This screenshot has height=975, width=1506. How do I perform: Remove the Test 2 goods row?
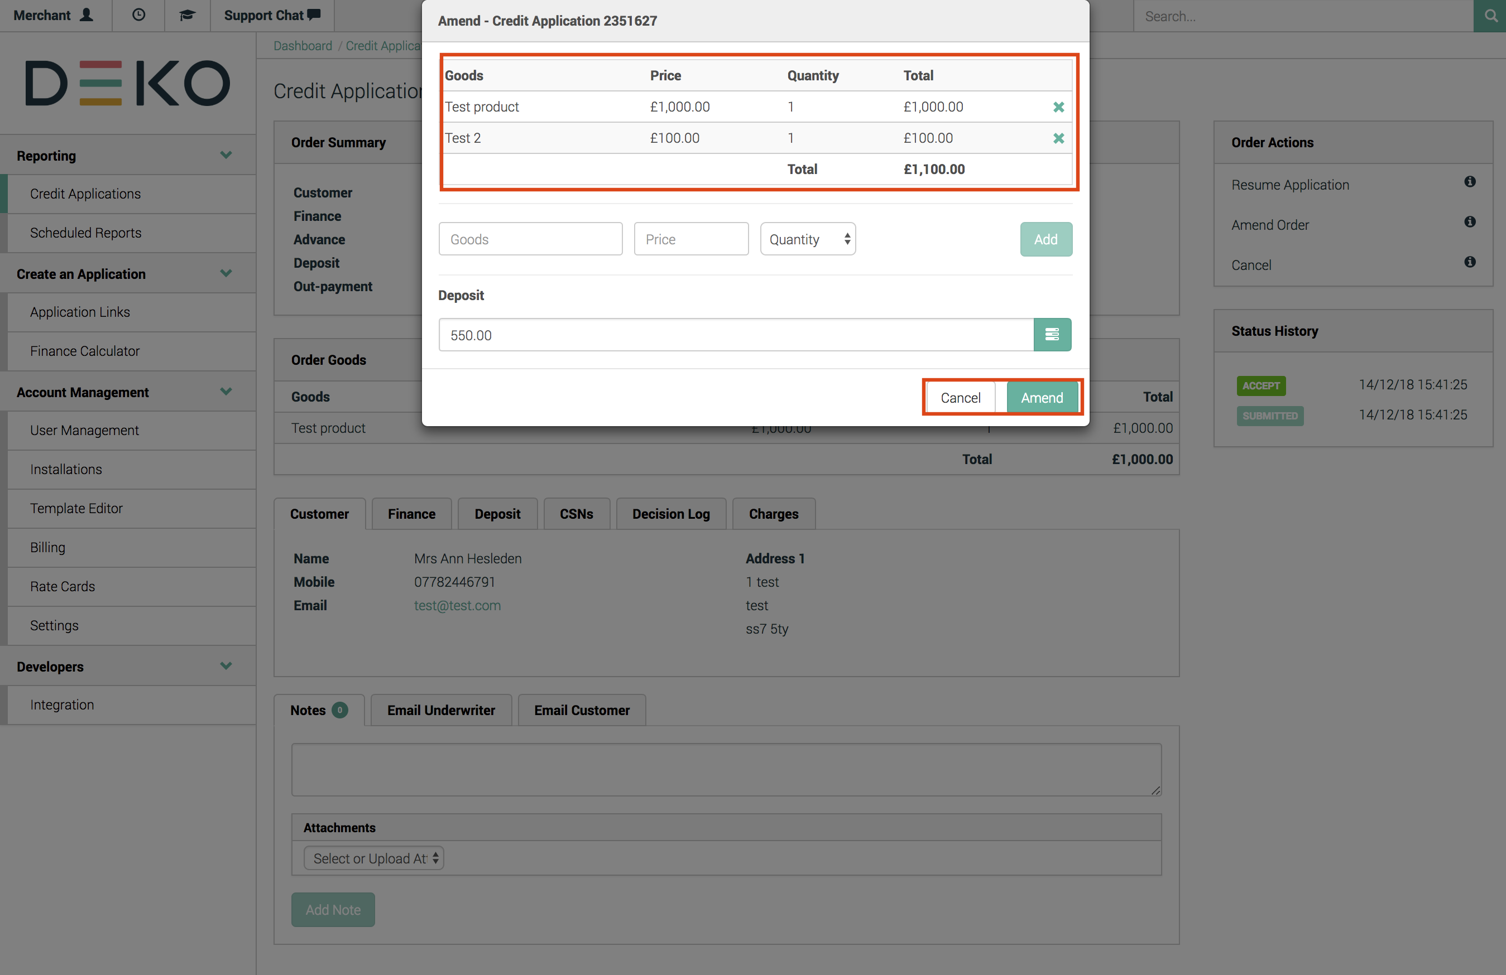[1058, 138]
